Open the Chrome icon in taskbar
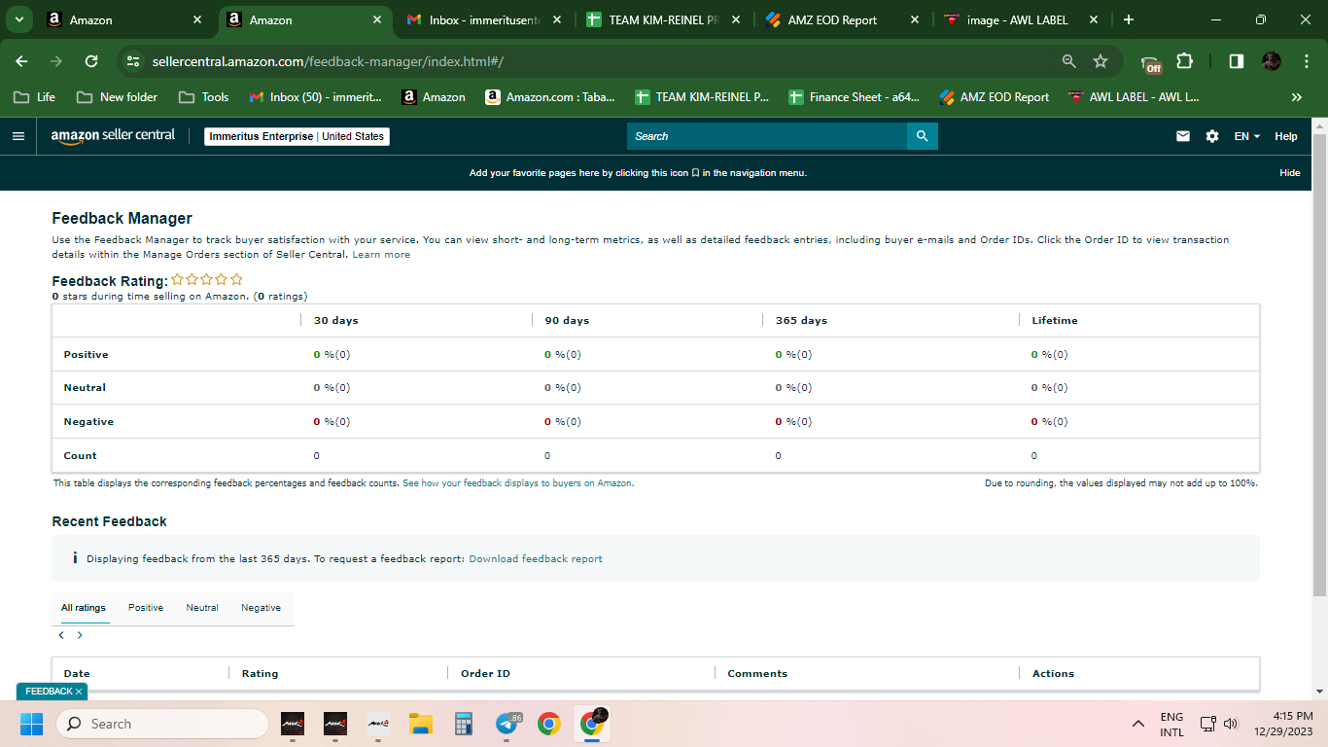The height and width of the screenshot is (747, 1328). [x=549, y=724]
